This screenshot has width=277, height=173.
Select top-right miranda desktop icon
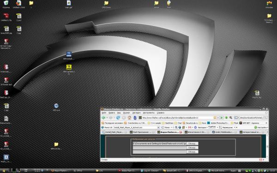click(x=269, y=4)
